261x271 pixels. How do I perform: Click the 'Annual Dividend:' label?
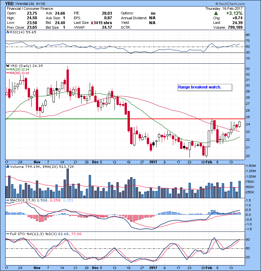coord(134,18)
